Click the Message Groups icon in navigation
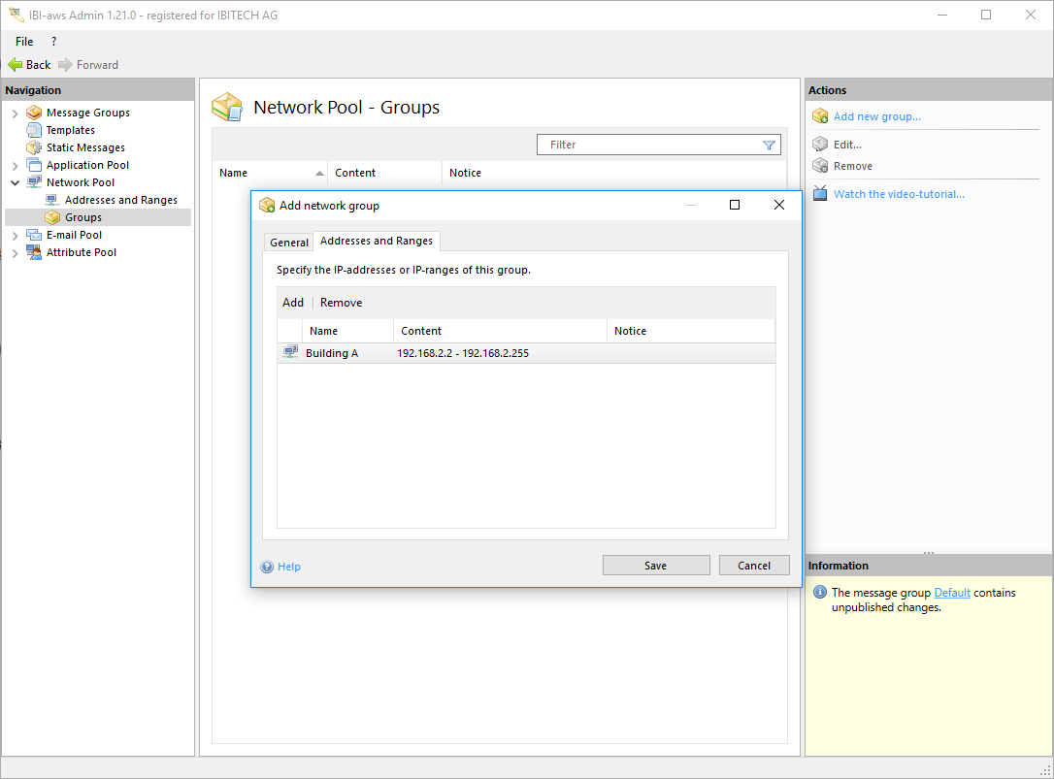1054x779 pixels. (x=34, y=113)
